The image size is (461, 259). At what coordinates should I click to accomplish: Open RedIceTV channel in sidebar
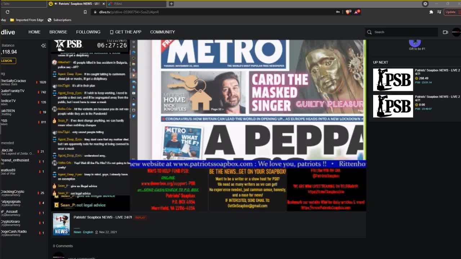23,102
